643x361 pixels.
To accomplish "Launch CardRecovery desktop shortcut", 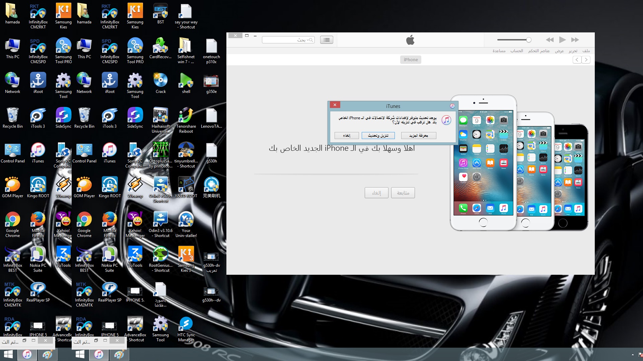I will [x=161, y=48].
